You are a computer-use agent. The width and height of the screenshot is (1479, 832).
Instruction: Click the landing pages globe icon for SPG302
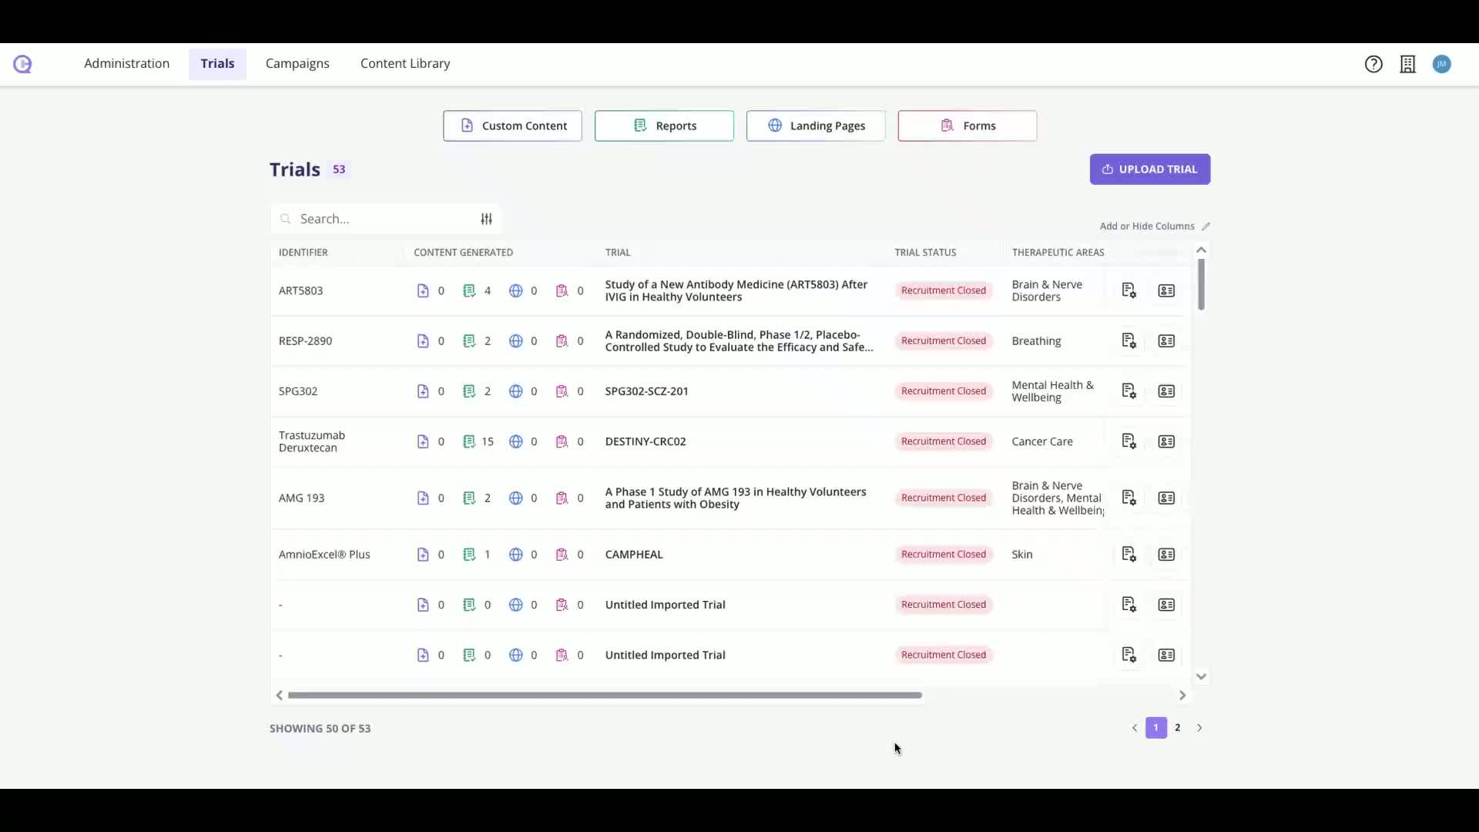(x=515, y=391)
